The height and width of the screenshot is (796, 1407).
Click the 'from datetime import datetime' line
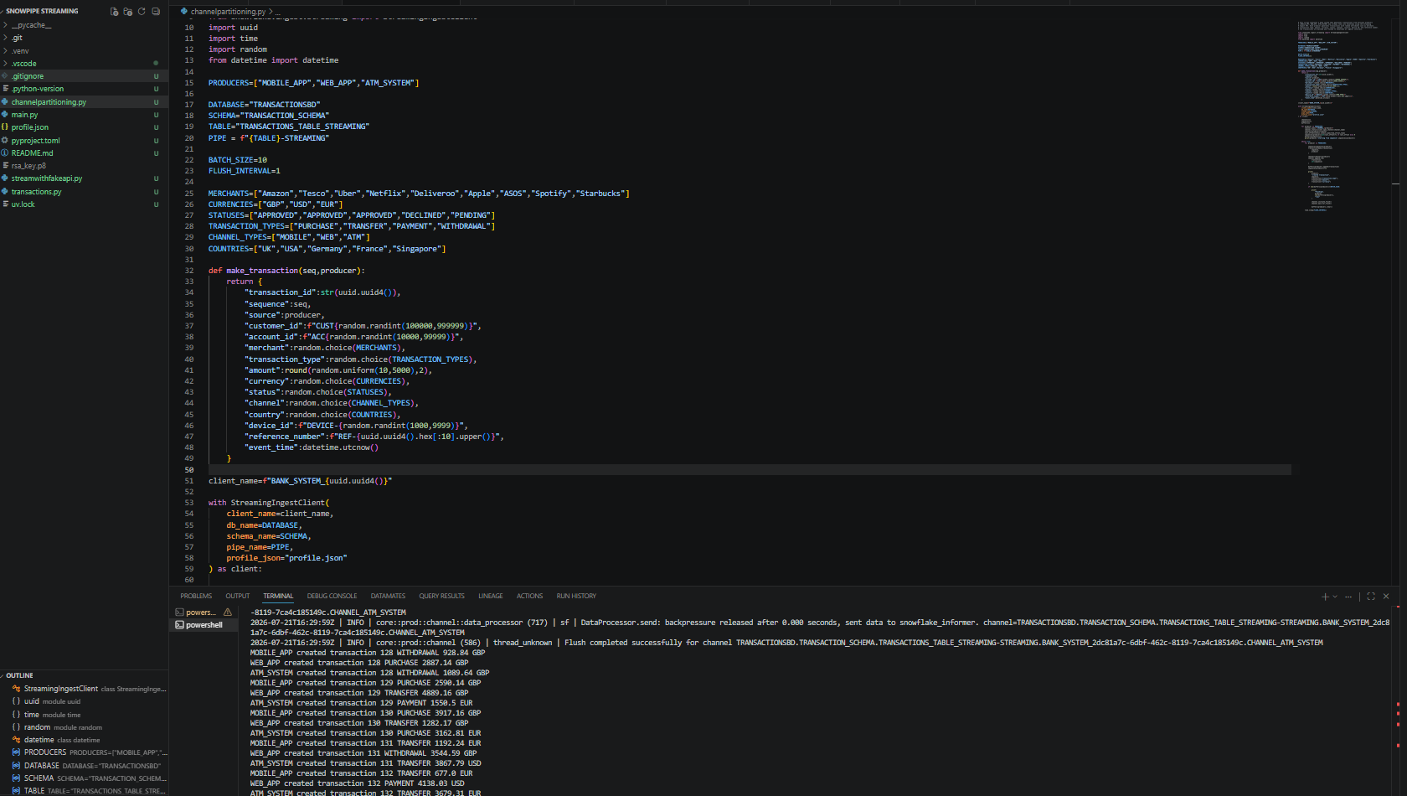click(x=274, y=60)
